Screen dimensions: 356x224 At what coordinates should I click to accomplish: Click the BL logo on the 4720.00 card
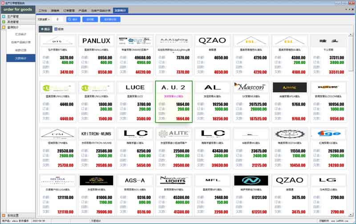251,40
